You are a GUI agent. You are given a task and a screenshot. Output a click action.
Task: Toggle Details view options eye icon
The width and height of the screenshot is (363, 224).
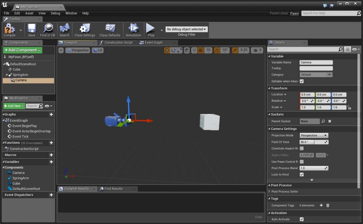coord(356,49)
